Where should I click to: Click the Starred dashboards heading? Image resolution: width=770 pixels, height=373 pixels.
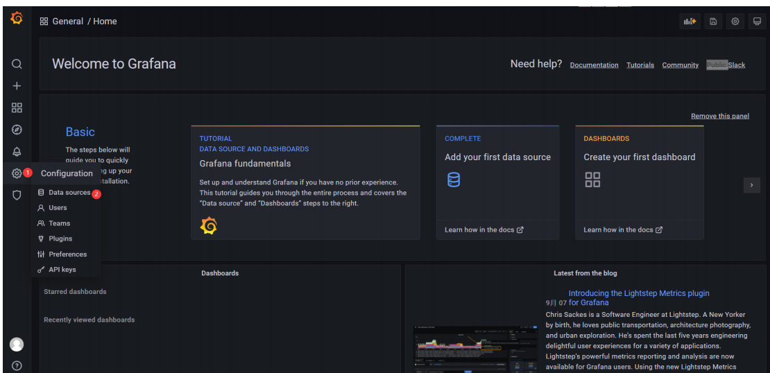(x=75, y=291)
